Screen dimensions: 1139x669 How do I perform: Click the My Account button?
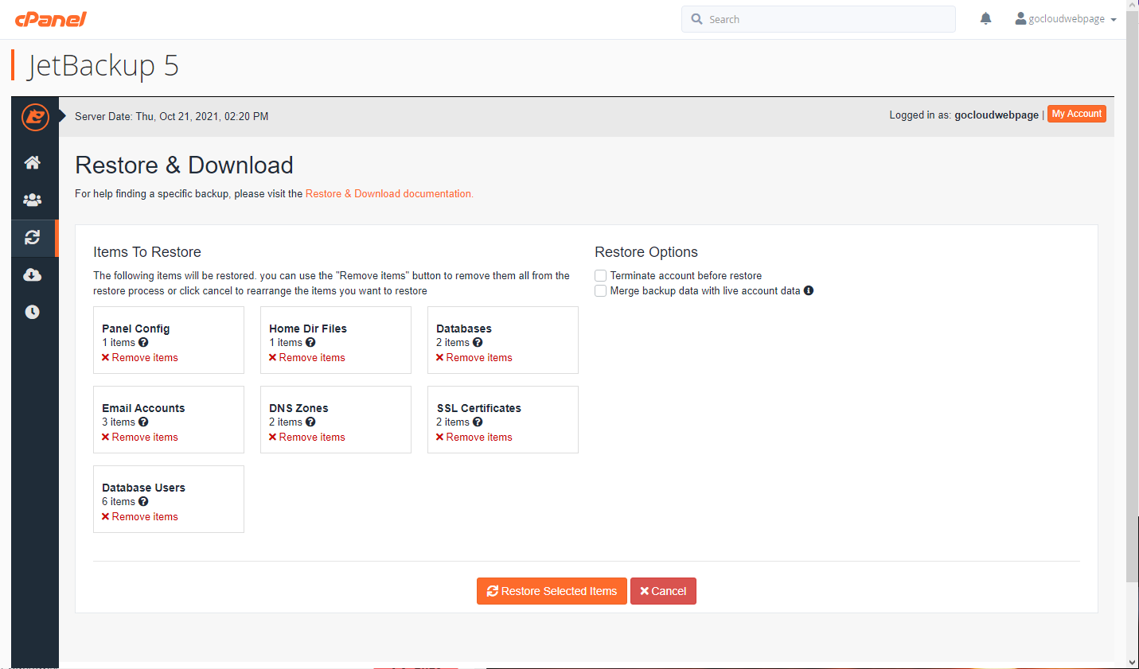(1076, 114)
